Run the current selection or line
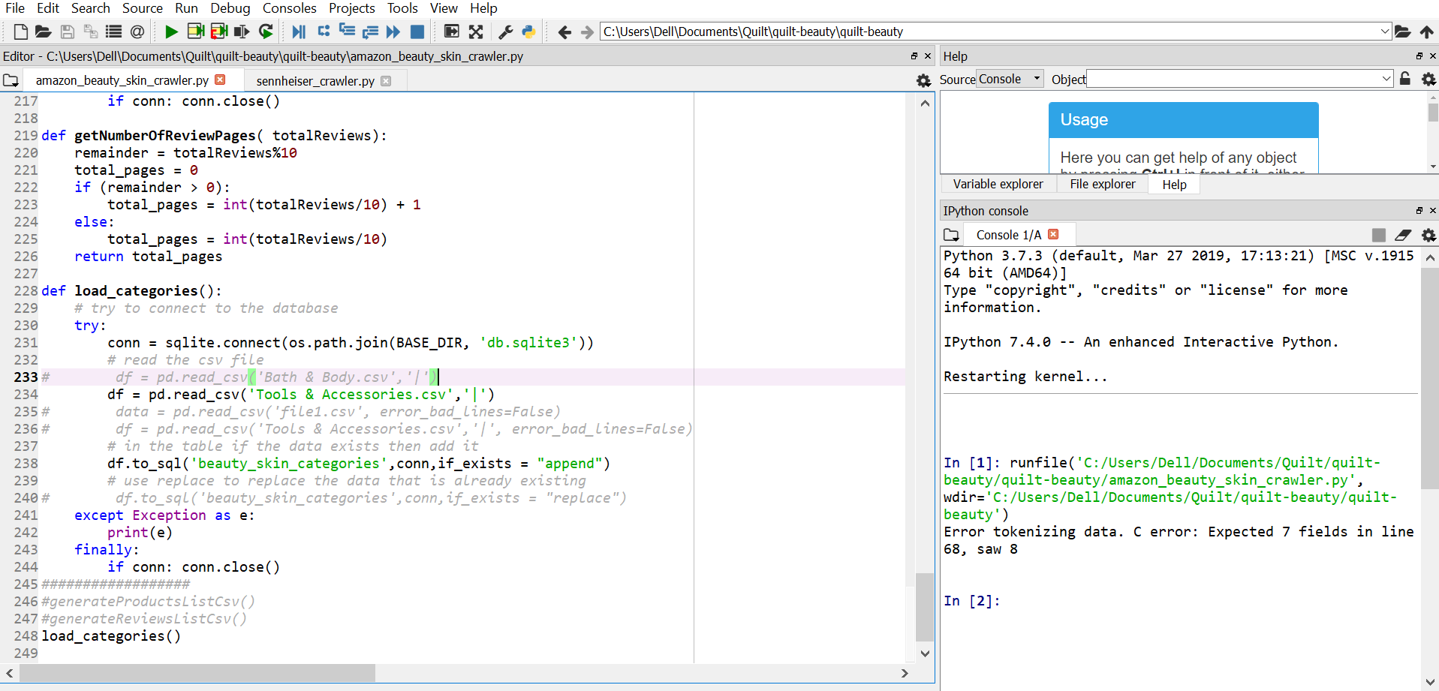This screenshot has height=691, width=1439. point(242,32)
